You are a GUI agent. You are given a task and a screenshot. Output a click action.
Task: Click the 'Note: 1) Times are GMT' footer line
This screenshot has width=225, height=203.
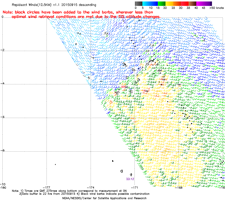tap(69, 191)
